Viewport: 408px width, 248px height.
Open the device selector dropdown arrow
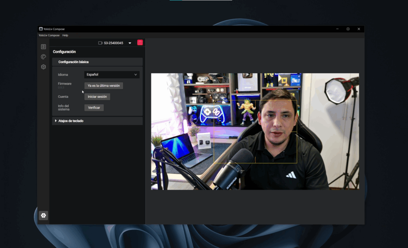(x=130, y=43)
